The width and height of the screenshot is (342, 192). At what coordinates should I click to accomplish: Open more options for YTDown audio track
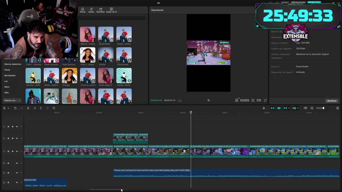[21, 173]
